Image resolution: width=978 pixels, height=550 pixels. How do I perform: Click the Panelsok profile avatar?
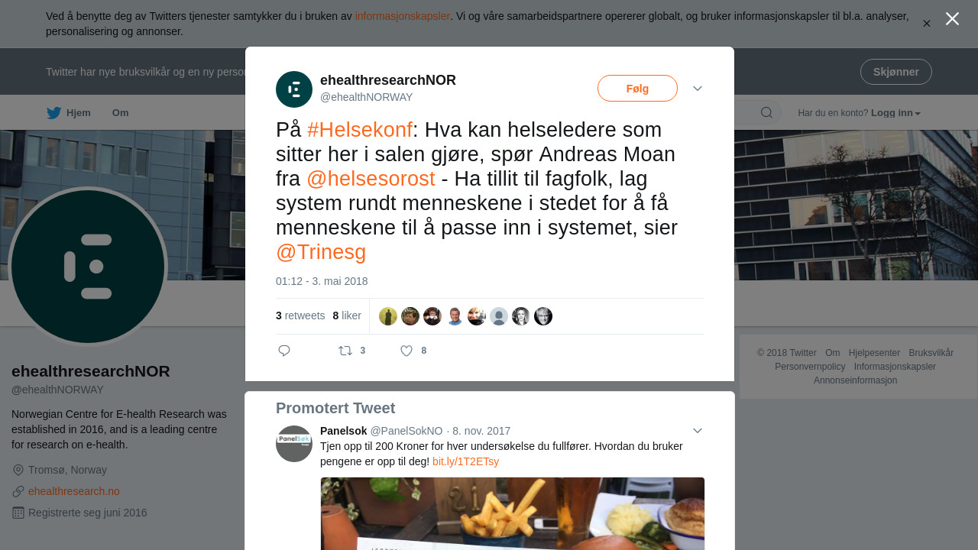[x=294, y=444]
